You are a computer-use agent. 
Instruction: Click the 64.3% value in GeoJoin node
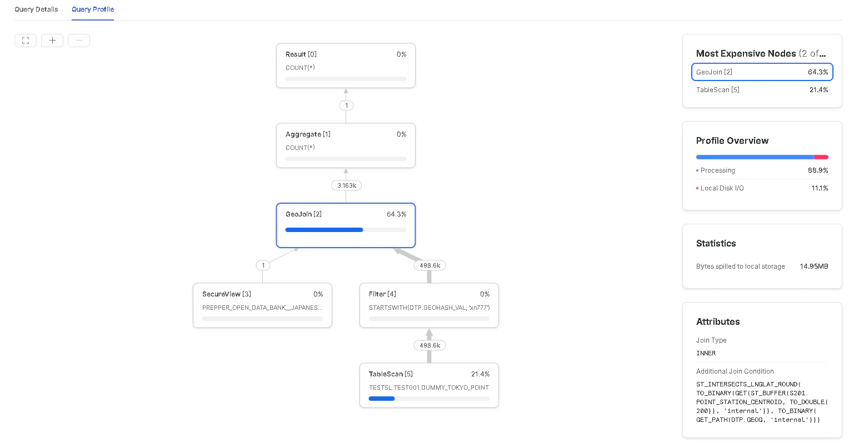(396, 214)
